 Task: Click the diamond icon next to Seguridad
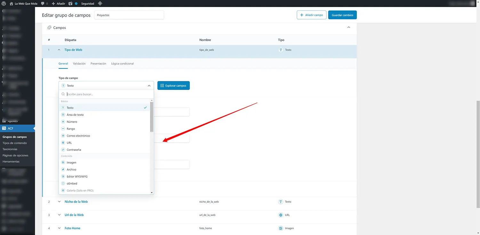(x=100, y=4)
